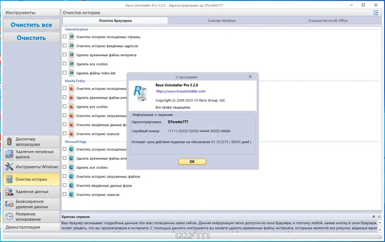The width and height of the screenshot is (385, 242).
Task: Click the Mozilla Firefox group label
Action: [75, 81]
